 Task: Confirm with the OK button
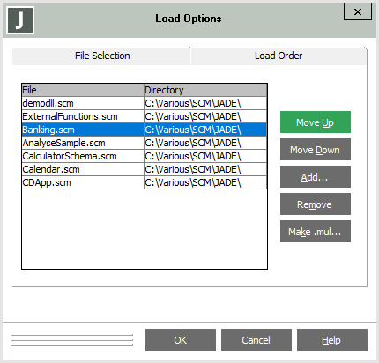pos(181,340)
